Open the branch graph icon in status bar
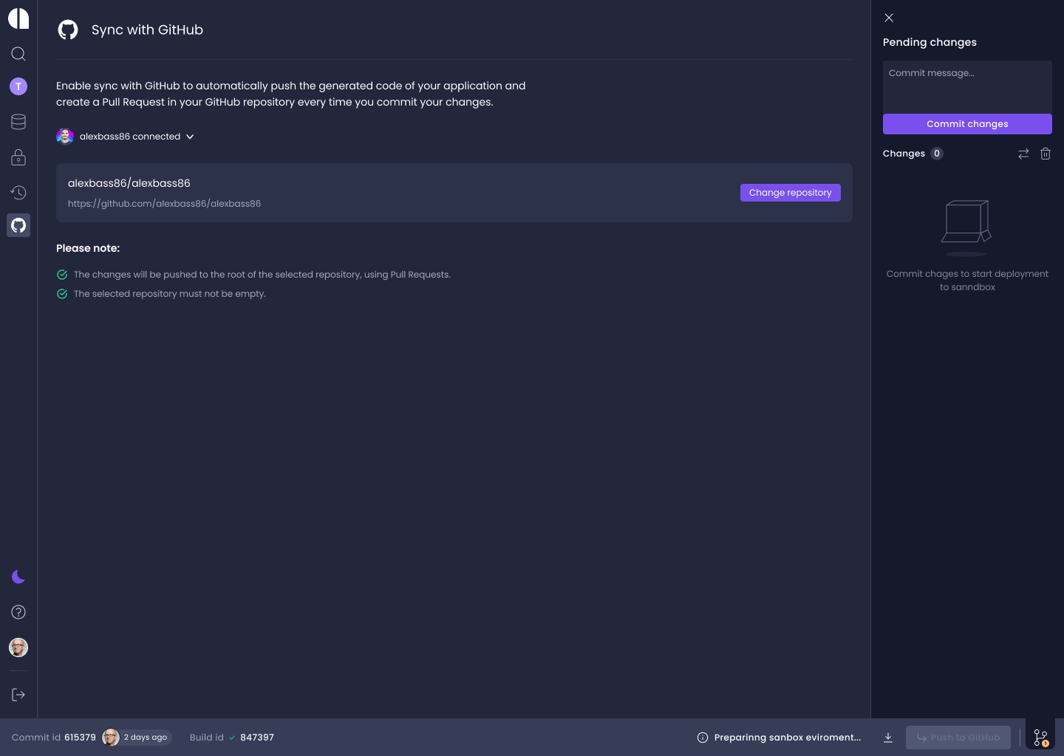This screenshot has width=1064, height=756. click(1040, 737)
